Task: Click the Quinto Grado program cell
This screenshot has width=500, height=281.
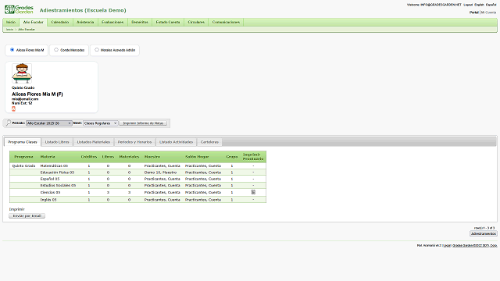Action: 23,165
